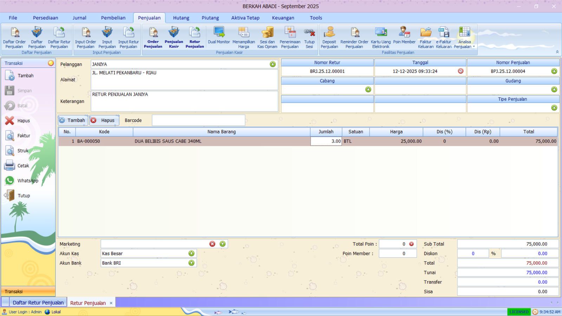The width and height of the screenshot is (562, 316).
Task: Click the Deposit Penjualan icon
Action: tap(329, 37)
